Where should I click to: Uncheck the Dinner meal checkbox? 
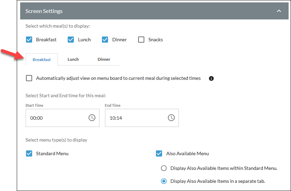click(105, 40)
